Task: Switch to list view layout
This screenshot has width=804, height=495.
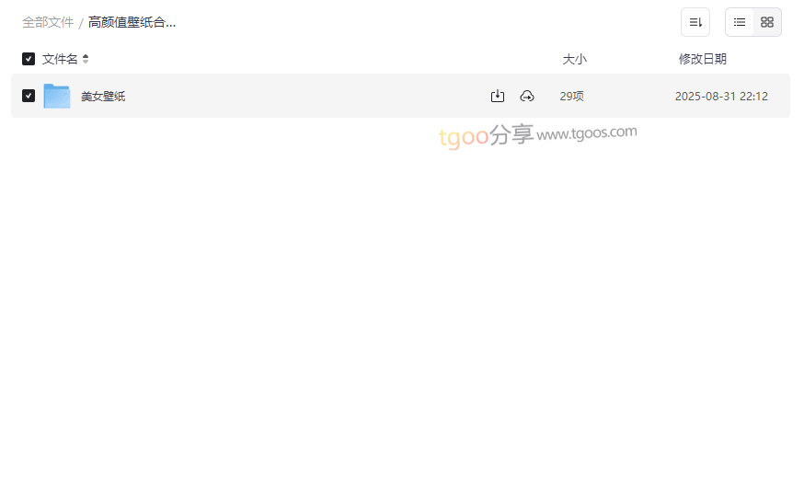Action: [x=740, y=22]
